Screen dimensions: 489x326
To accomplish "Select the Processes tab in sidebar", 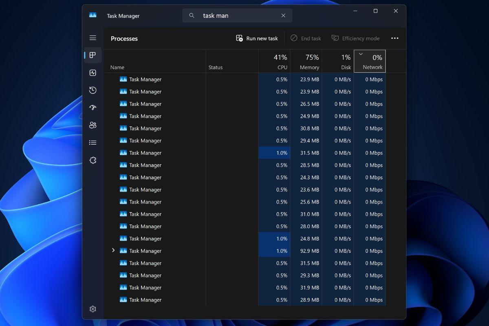I will [x=93, y=55].
